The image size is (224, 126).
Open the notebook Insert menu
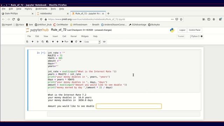55,36
